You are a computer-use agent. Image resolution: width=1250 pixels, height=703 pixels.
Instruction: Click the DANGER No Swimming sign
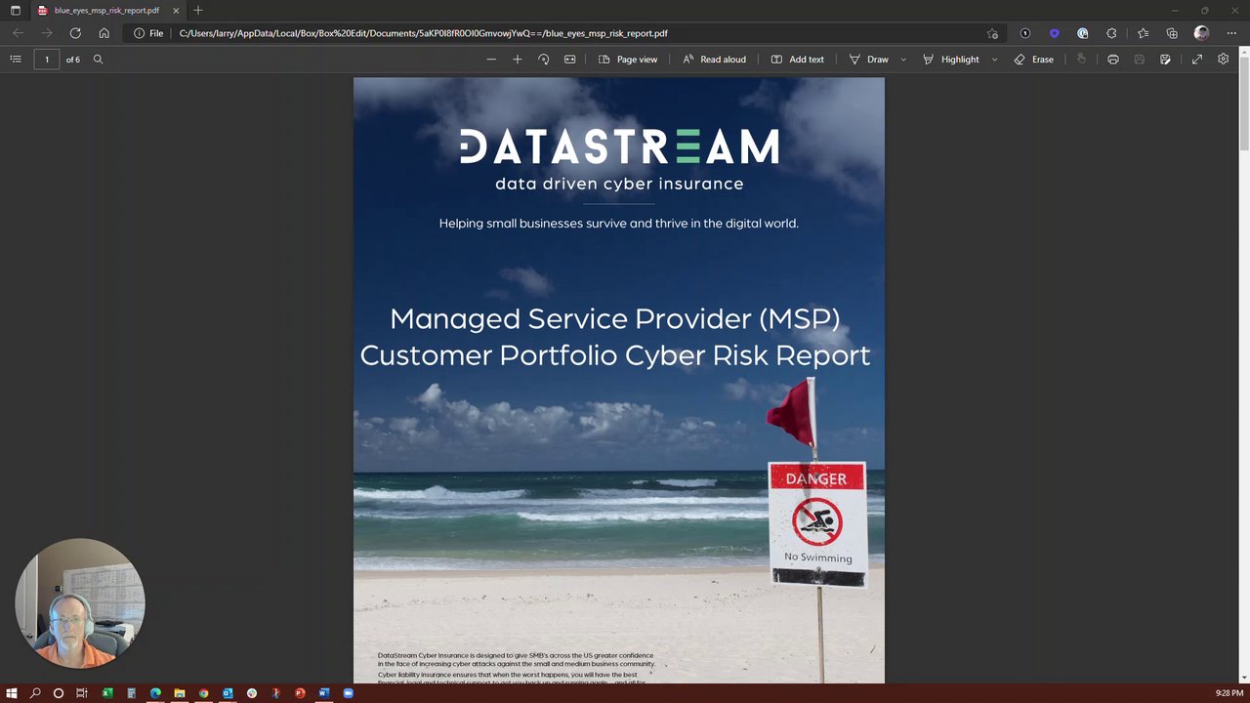point(817,524)
